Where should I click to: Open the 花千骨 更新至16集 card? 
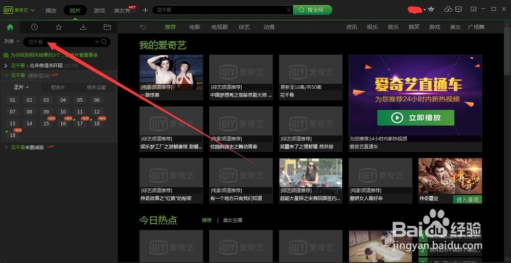311,77
